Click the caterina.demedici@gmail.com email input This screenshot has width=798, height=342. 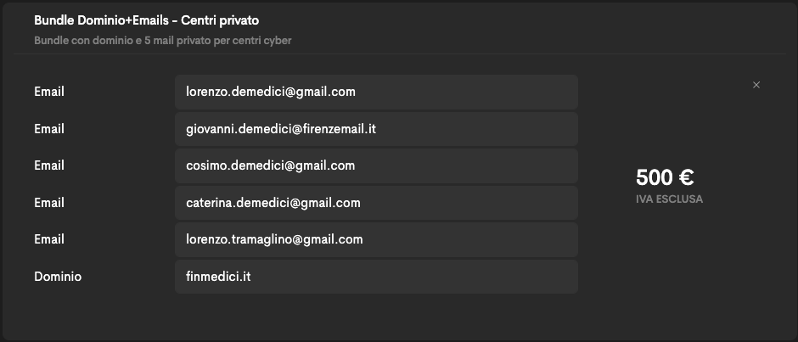[x=376, y=203]
